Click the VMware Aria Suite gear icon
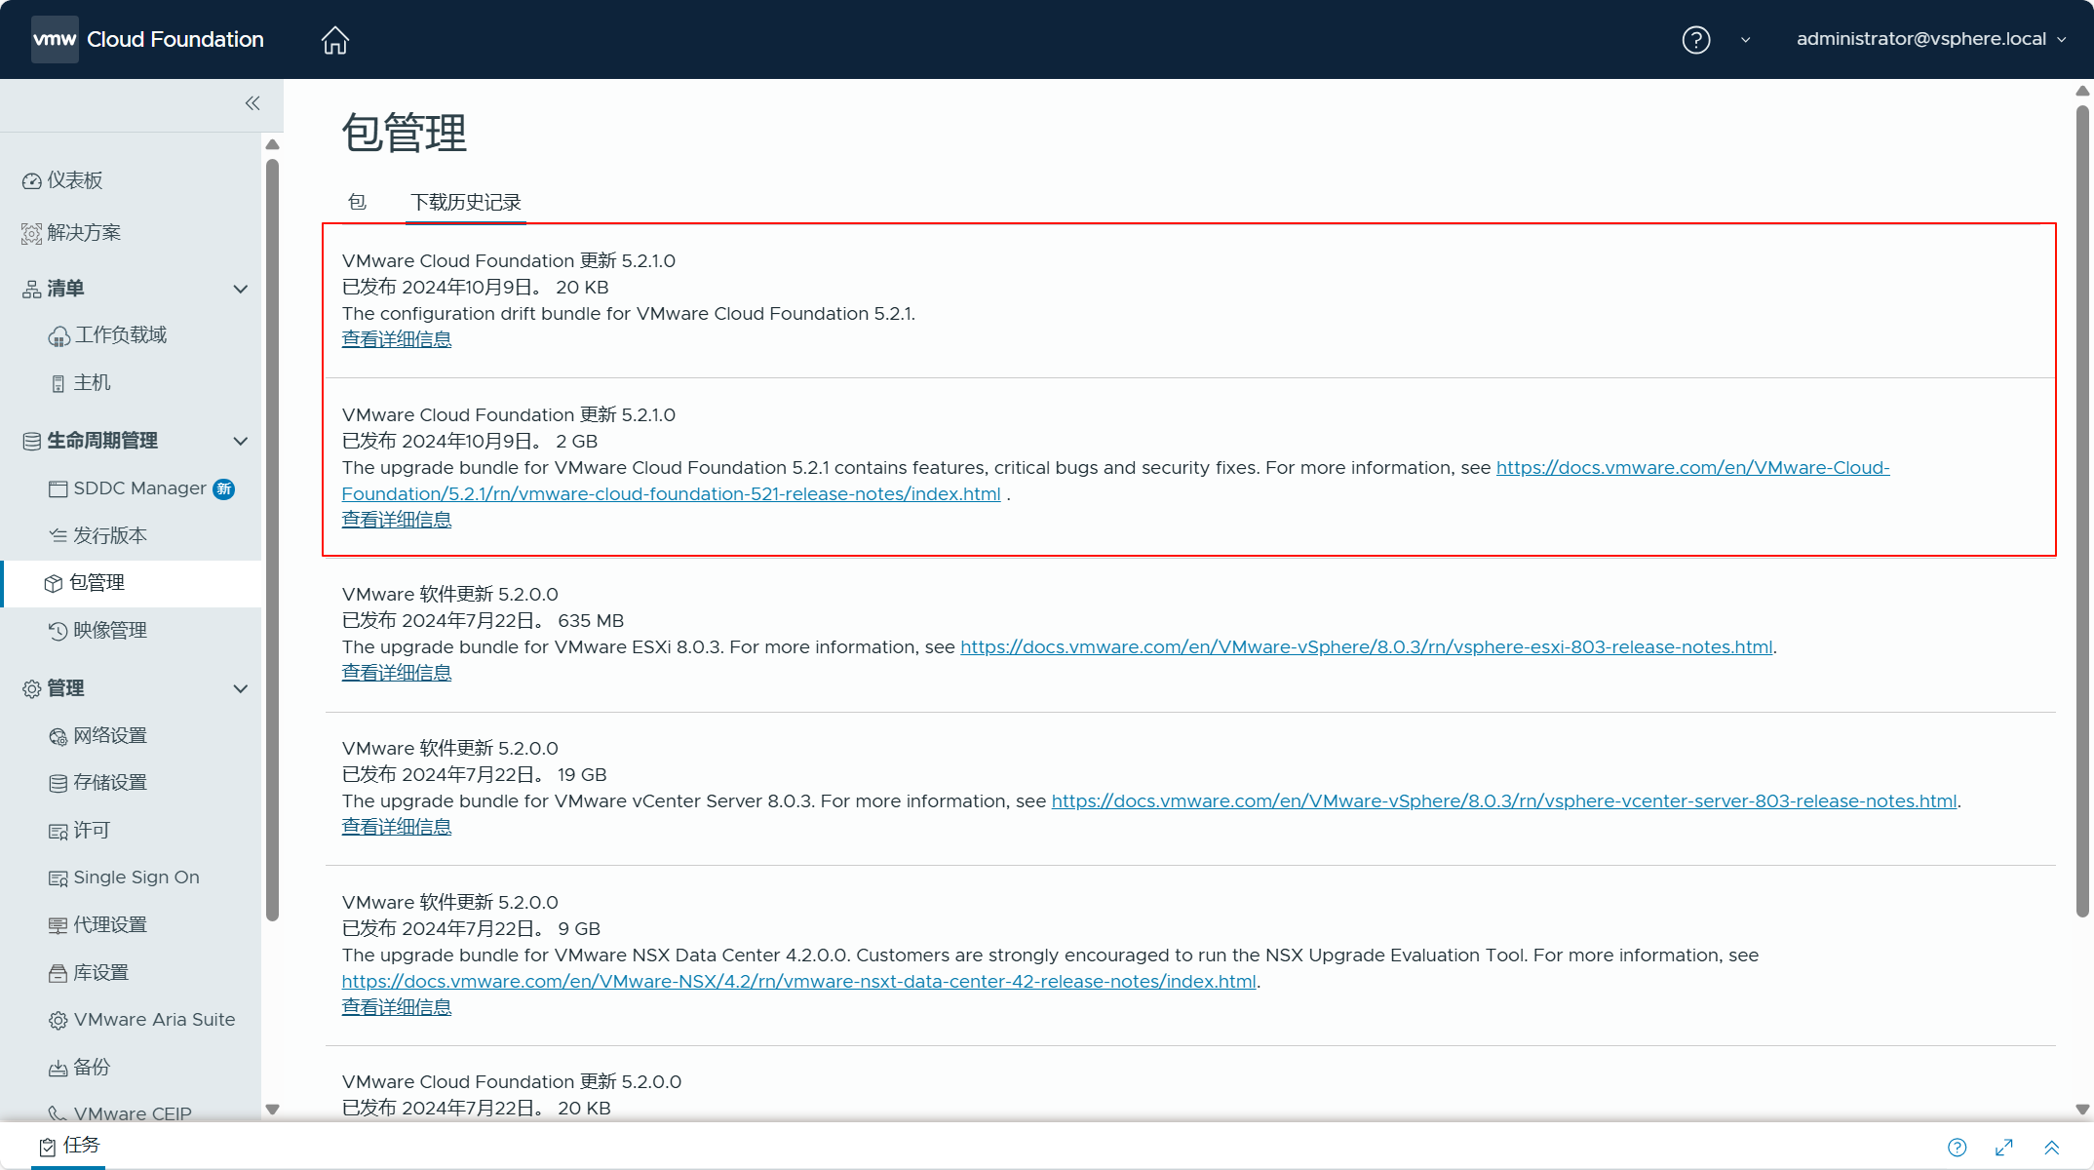Viewport: 2094px width, 1170px height. (x=58, y=1020)
